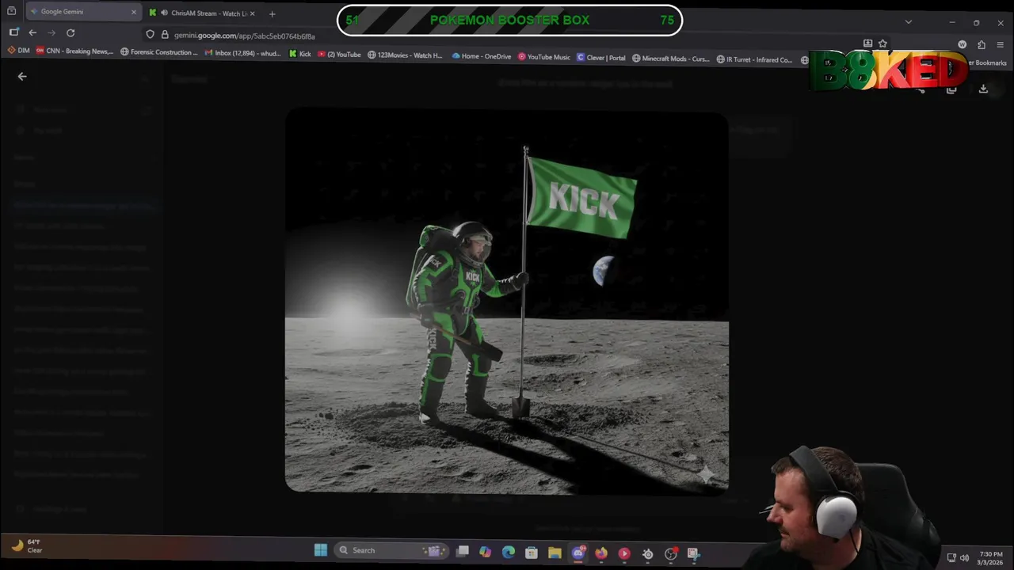Screen dimensions: 1014x570
Task: Open the Minecraft Mods bookmark
Action: click(x=671, y=59)
